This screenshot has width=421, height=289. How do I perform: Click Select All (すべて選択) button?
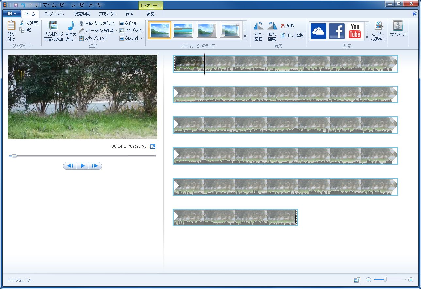pos(292,36)
